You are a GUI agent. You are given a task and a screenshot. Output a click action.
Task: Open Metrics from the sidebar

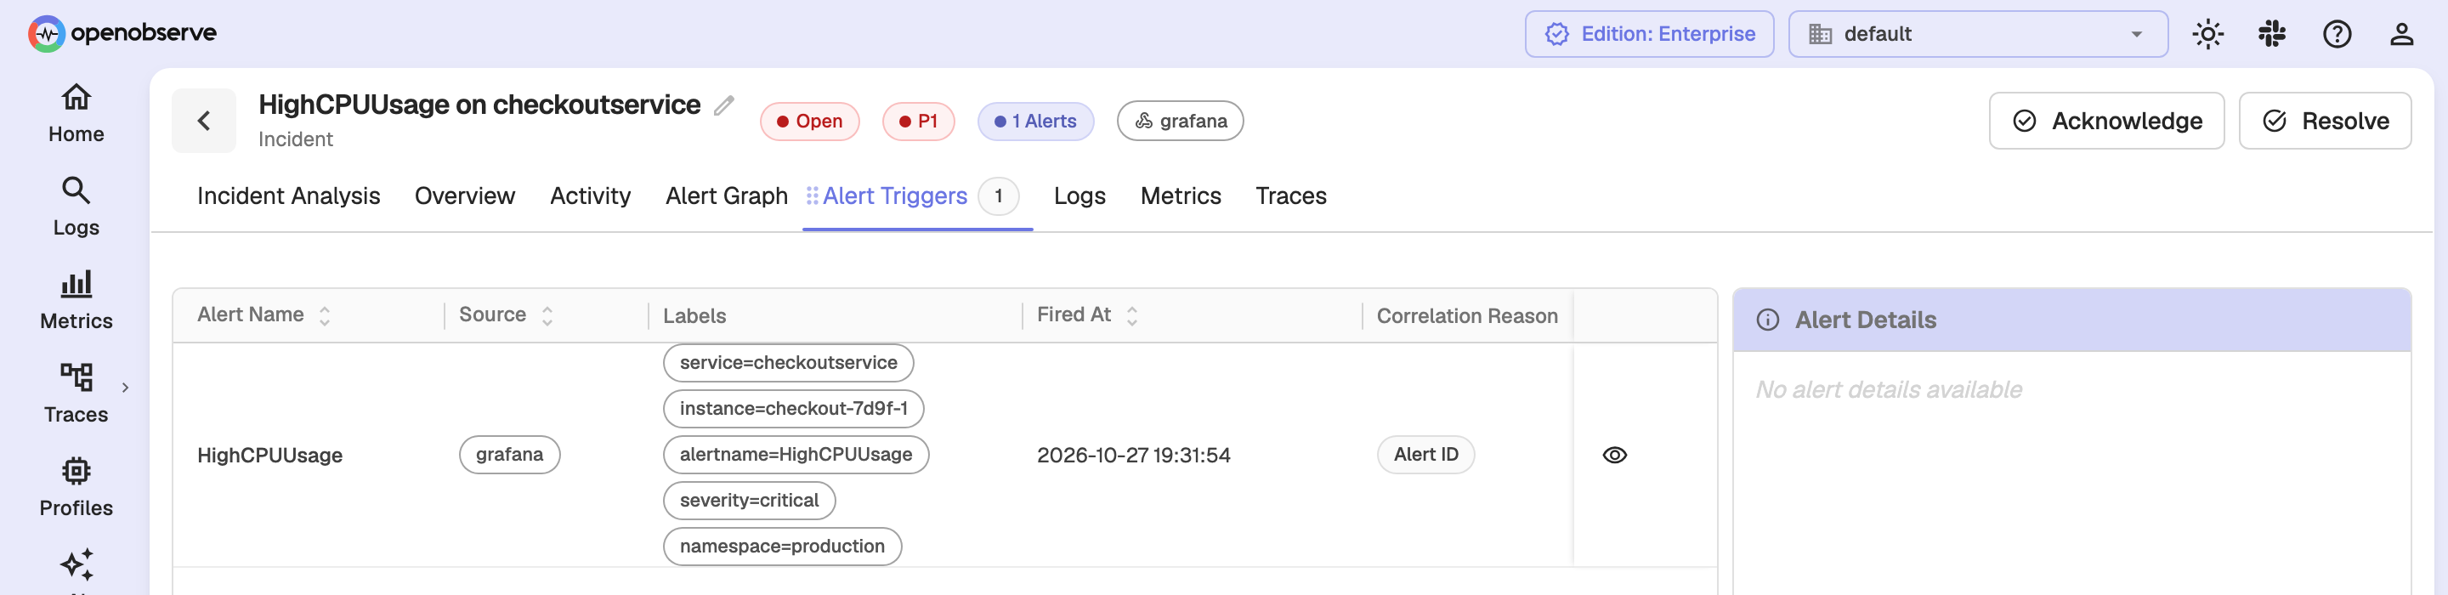76,300
